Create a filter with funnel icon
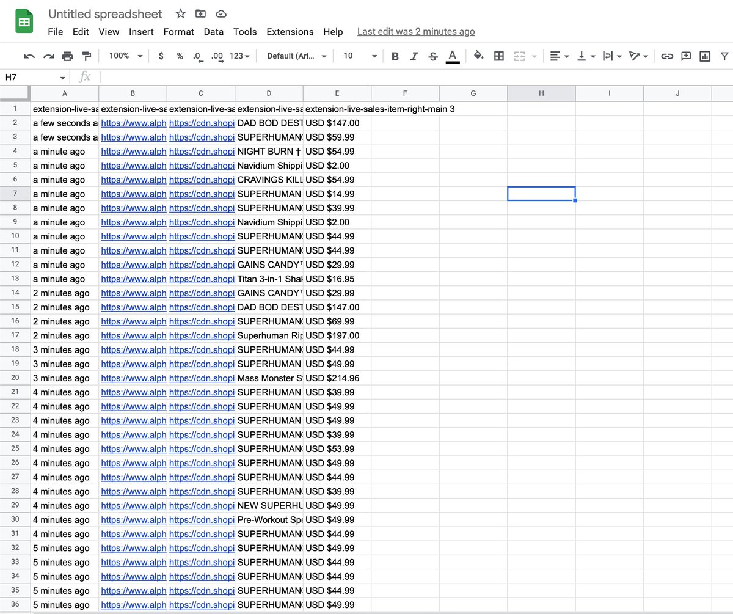This screenshot has height=614, width=733. [x=724, y=56]
